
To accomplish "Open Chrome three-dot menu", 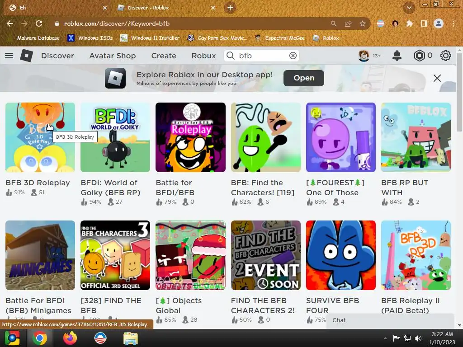I will pyautogui.click(x=453, y=23).
